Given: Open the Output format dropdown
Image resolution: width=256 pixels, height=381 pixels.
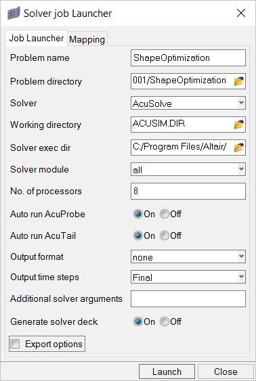Looking at the screenshot, I should 188,256.
